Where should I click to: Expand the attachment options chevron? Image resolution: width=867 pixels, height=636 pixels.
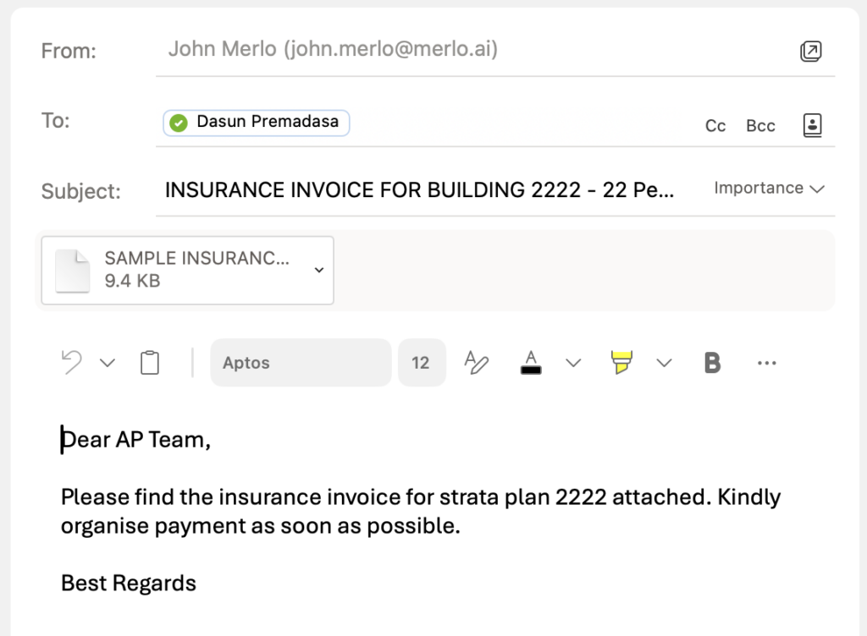(319, 270)
